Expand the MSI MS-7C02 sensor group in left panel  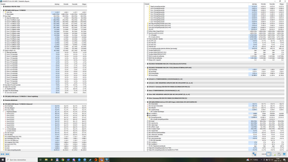(x=2, y=6)
